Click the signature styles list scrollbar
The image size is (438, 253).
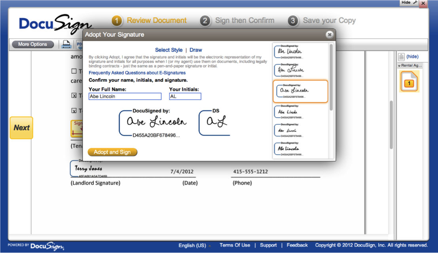point(331,77)
